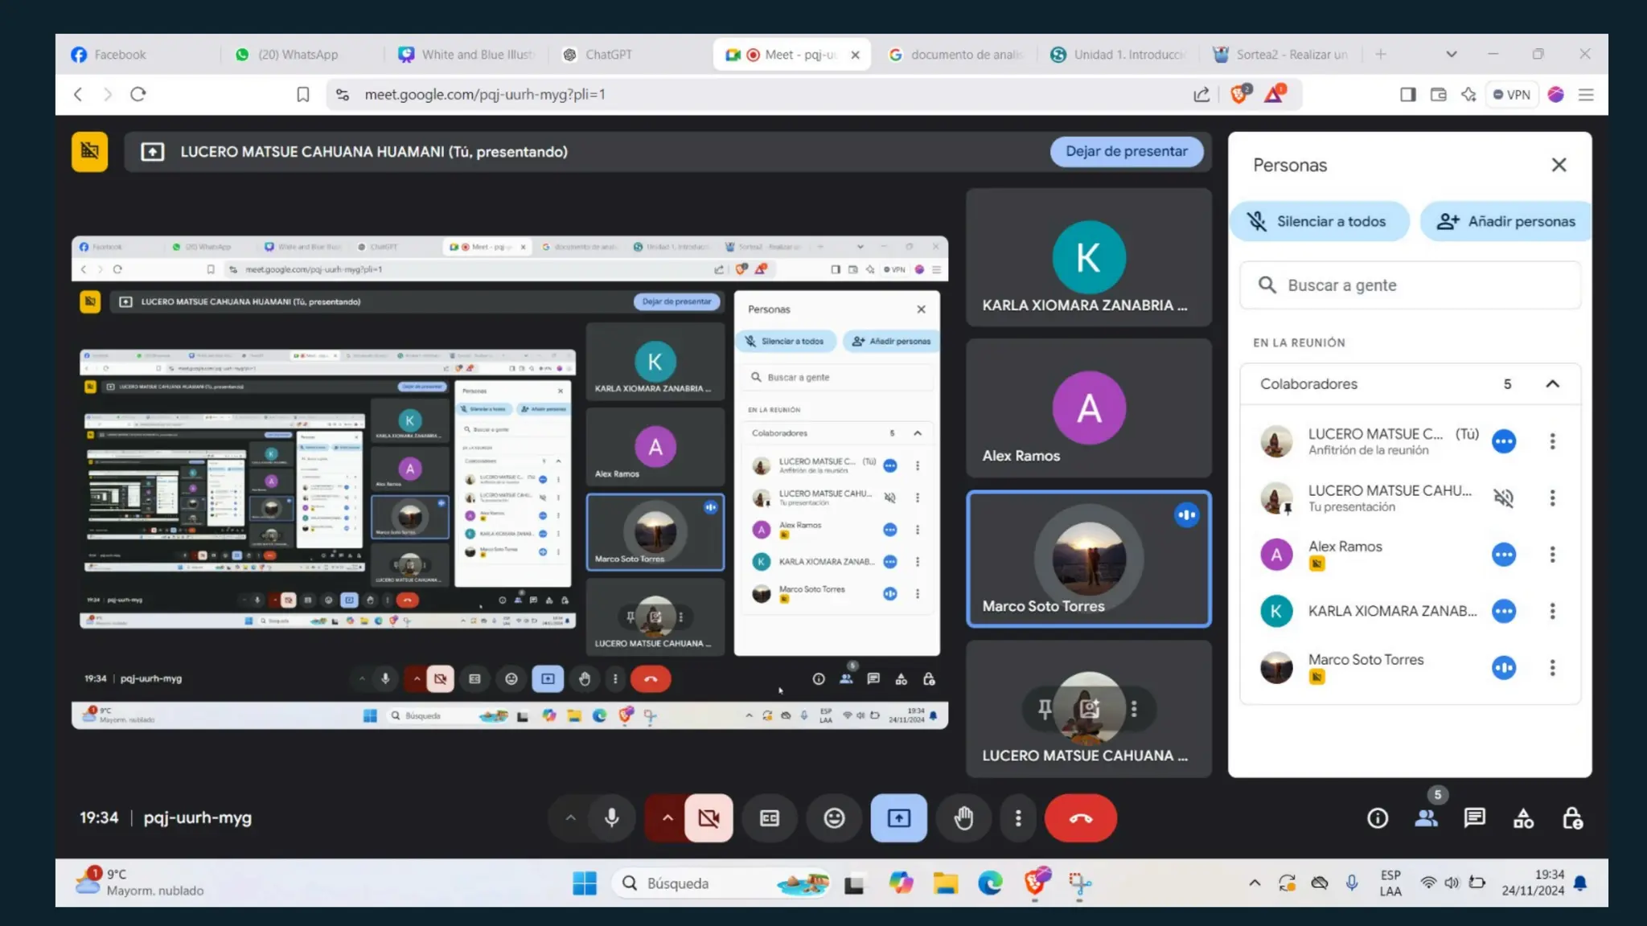
Task: Open the chat with everyone icon
Action: tap(1474, 818)
